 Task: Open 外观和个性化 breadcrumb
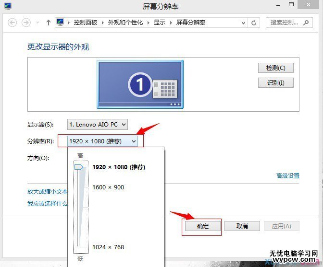(125, 23)
